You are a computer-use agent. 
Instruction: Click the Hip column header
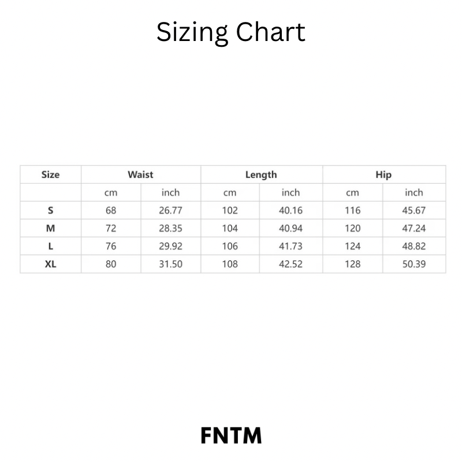[383, 174]
